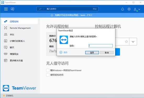Click the 正在验证 status text
This screenshot has width=144, height=98.
click(10, 96)
